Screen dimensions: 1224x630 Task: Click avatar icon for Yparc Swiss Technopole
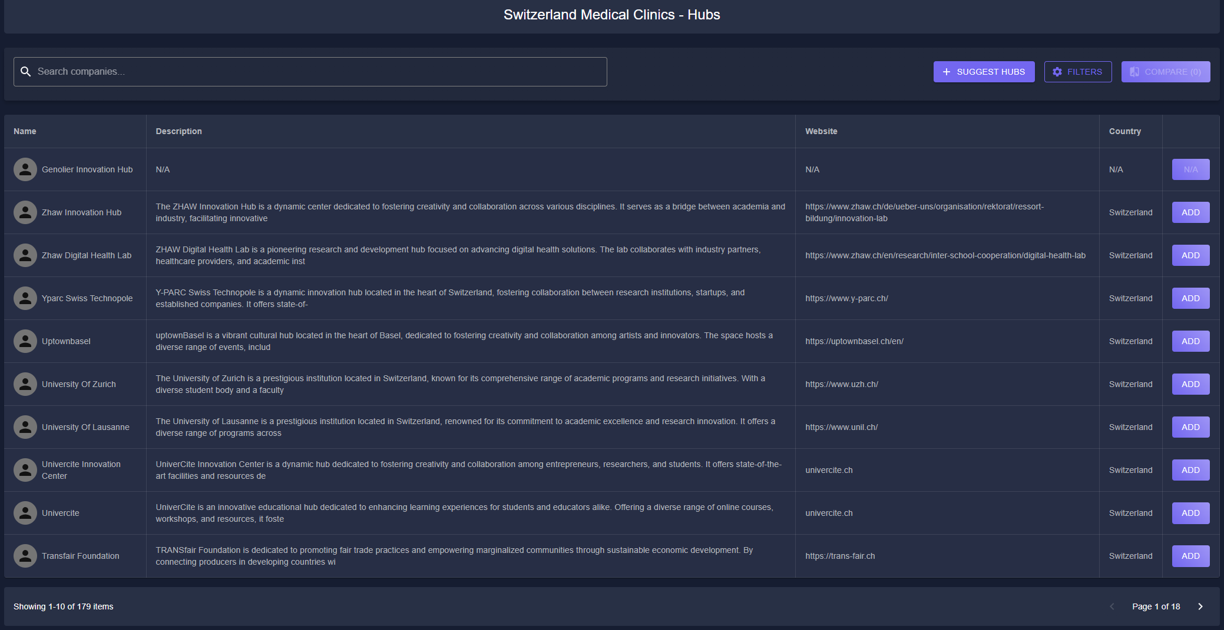coord(25,298)
